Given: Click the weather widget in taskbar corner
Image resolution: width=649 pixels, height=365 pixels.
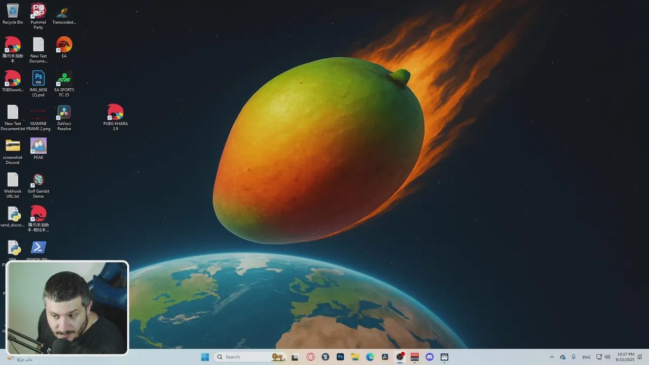Looking at the screenshot, I should (20, 359).
